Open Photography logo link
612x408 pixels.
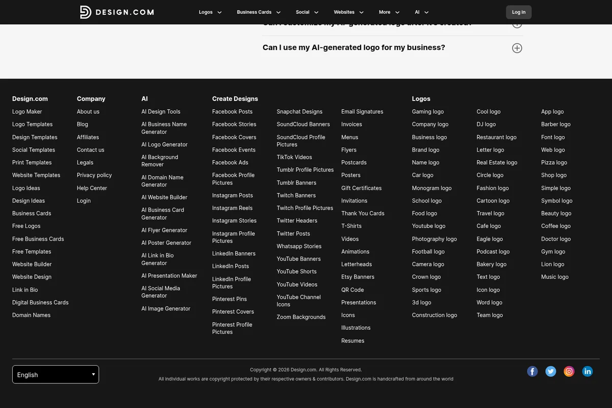click(435, 239)
